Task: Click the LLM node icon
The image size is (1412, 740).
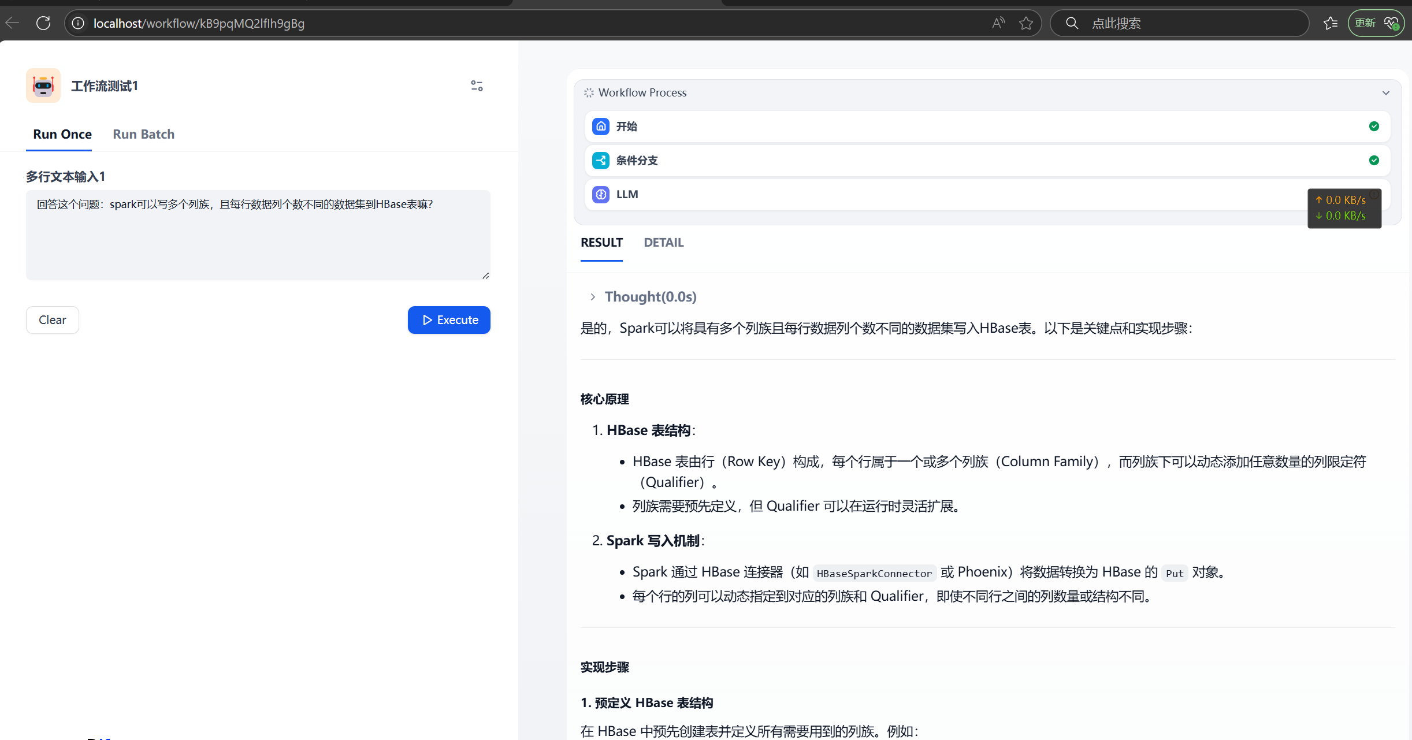Action: click(601, 195)
